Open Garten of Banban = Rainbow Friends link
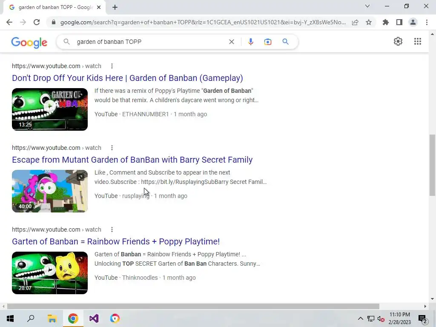 pyautogui.click(x=116, y=241)
